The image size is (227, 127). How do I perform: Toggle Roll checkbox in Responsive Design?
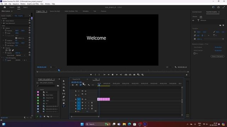pos(194,53)
